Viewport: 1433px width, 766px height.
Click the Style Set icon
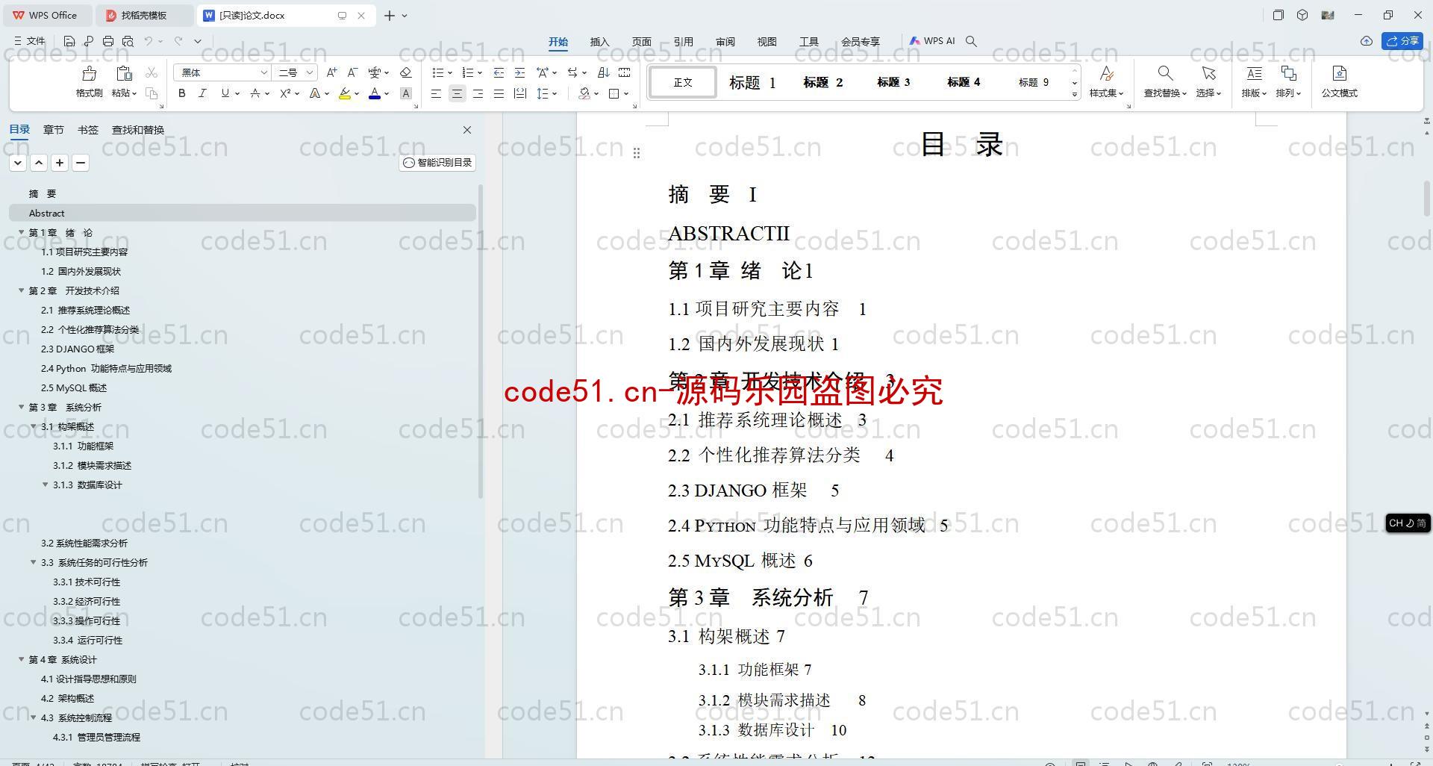coord(1106,73)
